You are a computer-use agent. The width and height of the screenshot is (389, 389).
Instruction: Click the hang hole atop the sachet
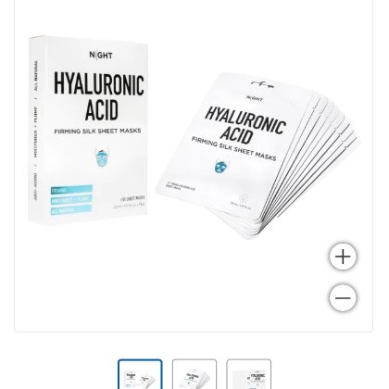[262, 83]
